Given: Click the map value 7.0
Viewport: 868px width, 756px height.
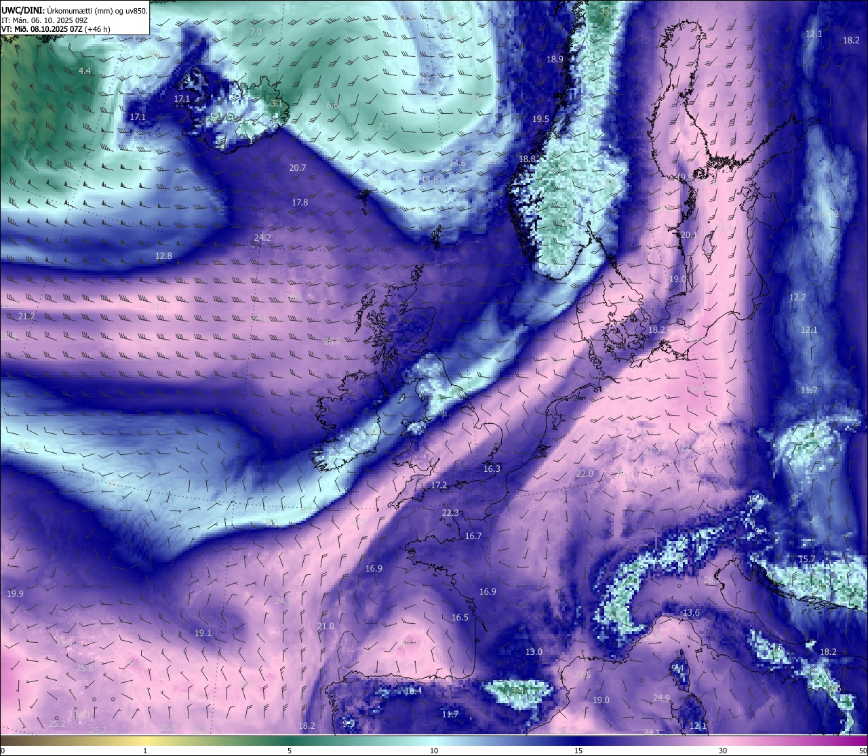Looking at the screenshot, I should [x=256, y=32].
